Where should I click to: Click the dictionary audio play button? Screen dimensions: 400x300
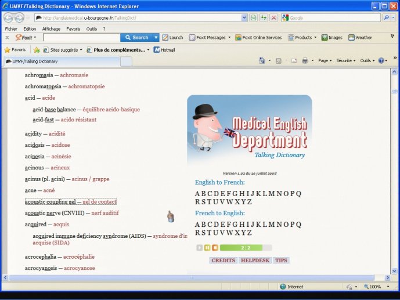click(x=200, y=248)
